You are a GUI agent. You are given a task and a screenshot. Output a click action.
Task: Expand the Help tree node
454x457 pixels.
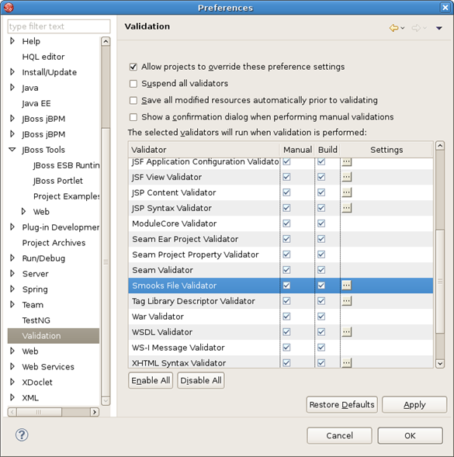[12, 41]
